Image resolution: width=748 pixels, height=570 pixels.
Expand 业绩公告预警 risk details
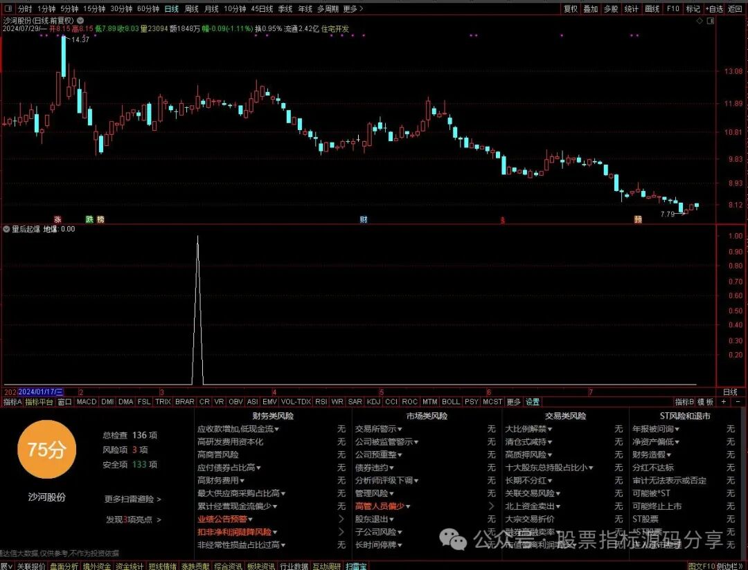[225, 519]
